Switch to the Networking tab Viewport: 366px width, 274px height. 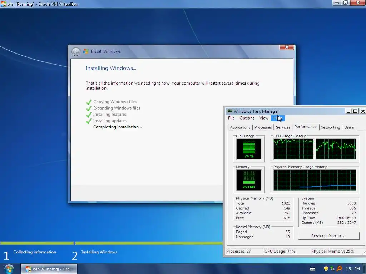point(330,127)
